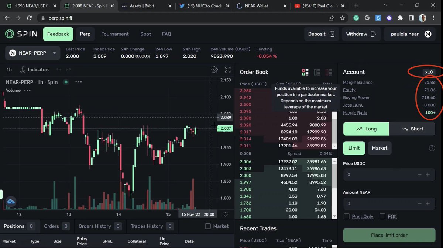Screen dimensions: 443x248
Task: Open Perp navigation tab
Action: click(85, 34)
